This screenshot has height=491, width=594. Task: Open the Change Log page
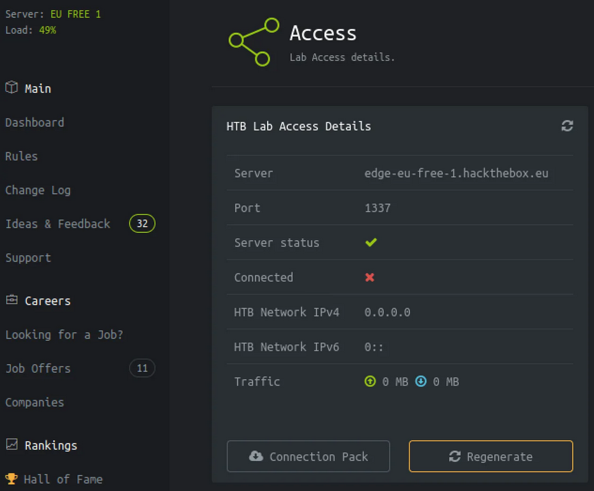(x=38, y=190)
